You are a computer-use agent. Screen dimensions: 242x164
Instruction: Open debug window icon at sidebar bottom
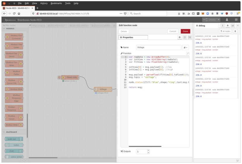(x=237, y=161)
